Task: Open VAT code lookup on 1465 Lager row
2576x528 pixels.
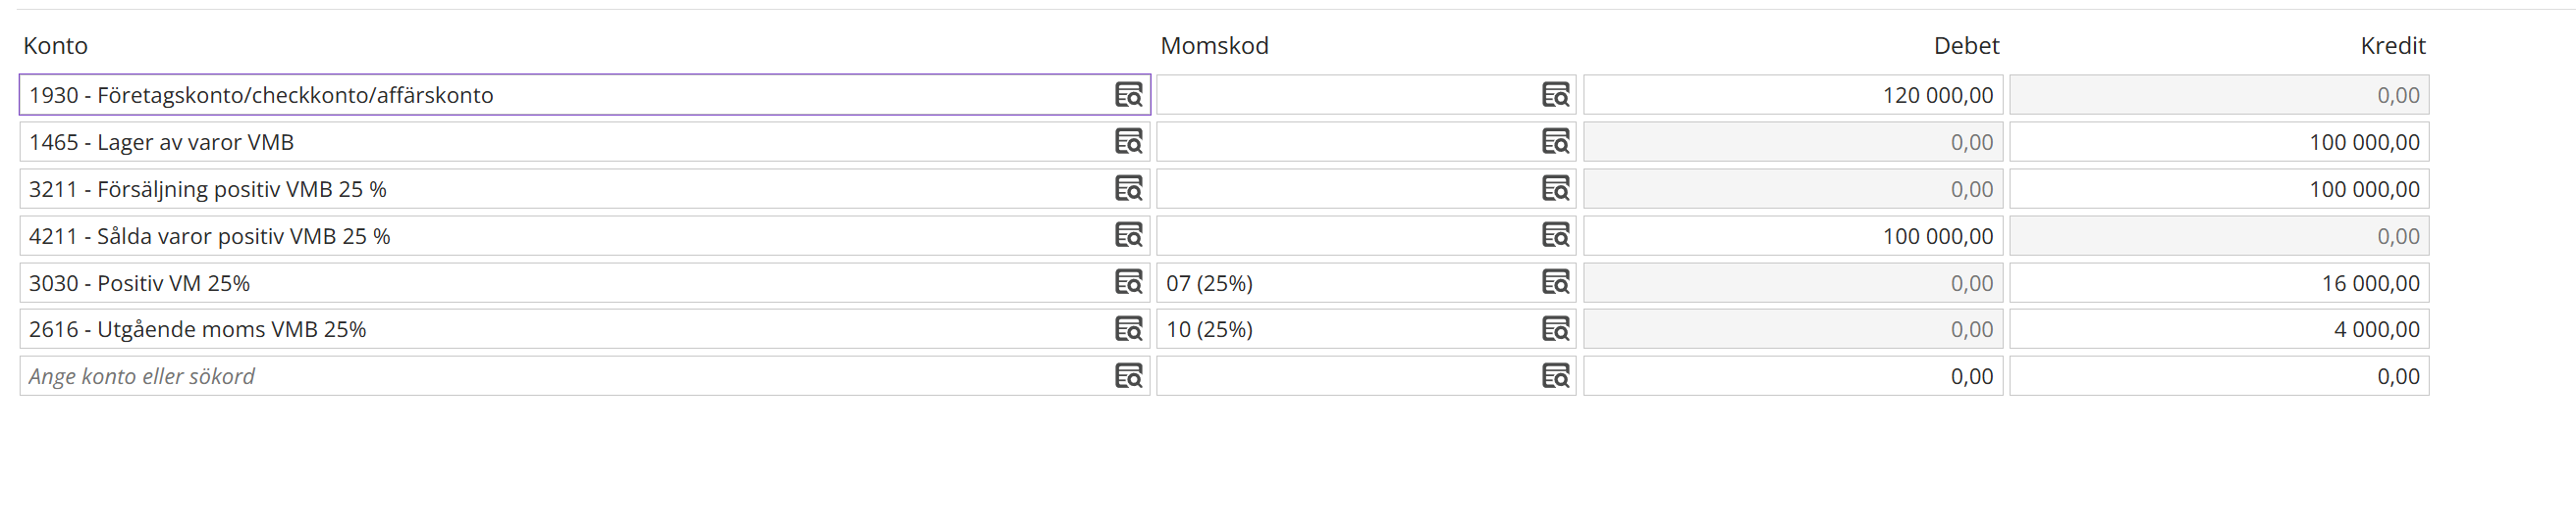Action: click(1555, 142)
